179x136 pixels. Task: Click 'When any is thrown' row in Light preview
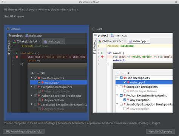[144, 91]
